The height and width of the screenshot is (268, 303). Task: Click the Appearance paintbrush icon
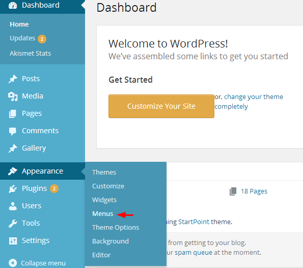click(13, 171)
